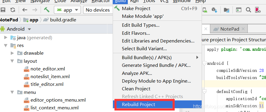Click the green hammer Make Project toolbar icon

tap(47, 10)
